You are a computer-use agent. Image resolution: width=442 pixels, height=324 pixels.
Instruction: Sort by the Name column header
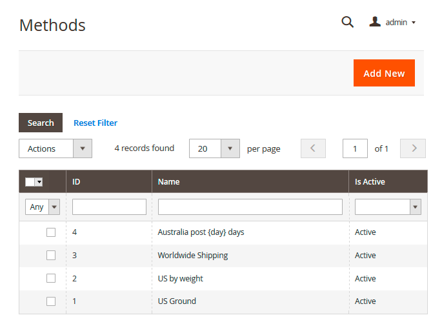pyautogui.click(x=168, y=182)
